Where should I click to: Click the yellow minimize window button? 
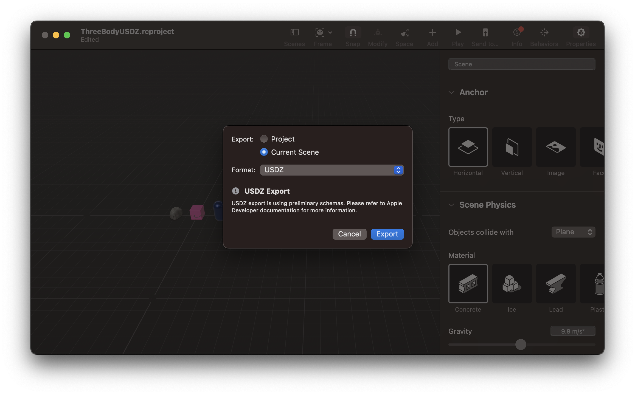pyautogui.click(x=56, y=35)
